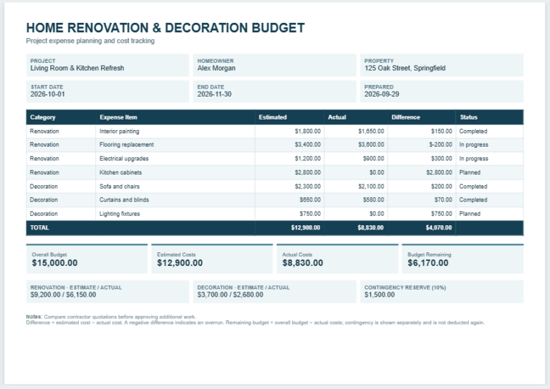Click the 'TOTAL' row label

[x=39, y=228]
